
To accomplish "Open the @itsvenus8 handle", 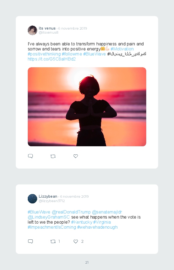I will point(49,33).
